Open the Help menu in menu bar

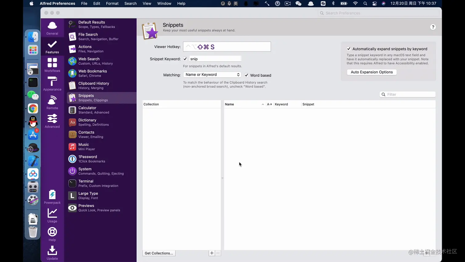[x=181, y=3]
